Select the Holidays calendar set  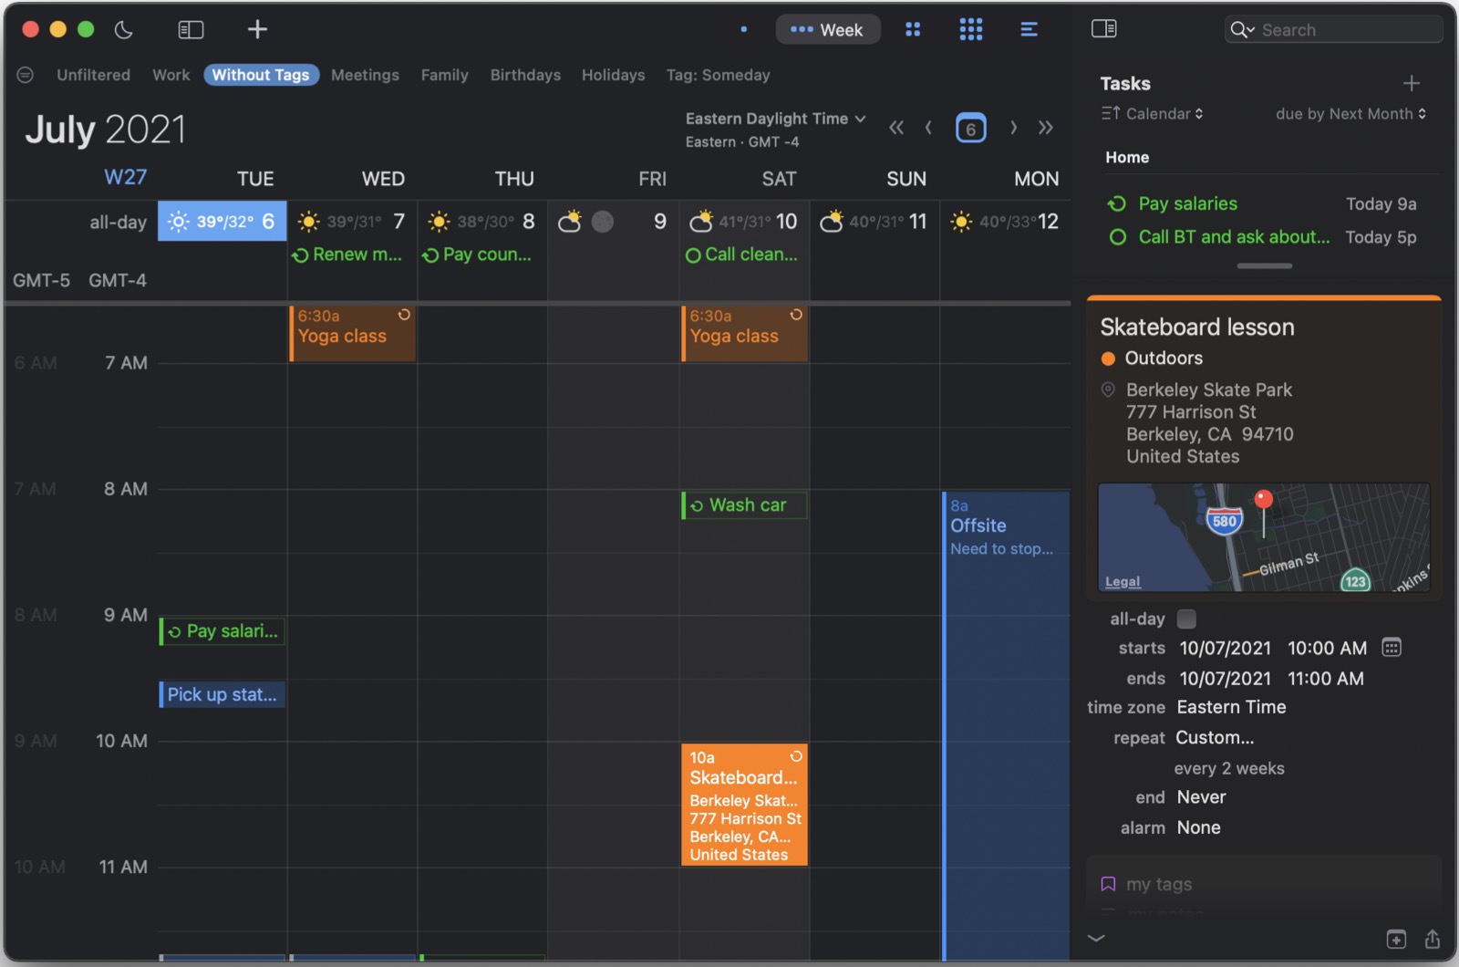[613, 75]
